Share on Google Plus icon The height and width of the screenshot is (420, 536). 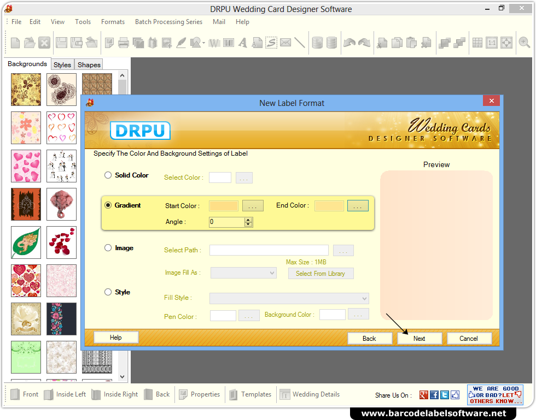pos(424,395)
